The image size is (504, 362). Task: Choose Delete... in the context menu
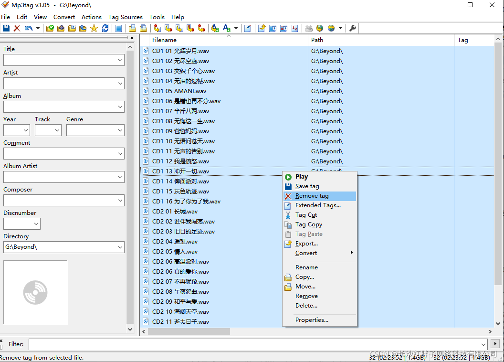[x=320, y=306]
